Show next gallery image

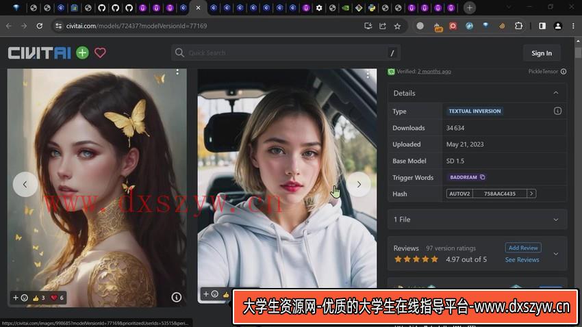pos(359,184)
